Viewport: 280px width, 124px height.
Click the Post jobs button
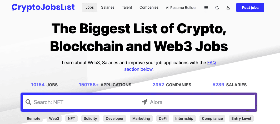pos(250,8)
